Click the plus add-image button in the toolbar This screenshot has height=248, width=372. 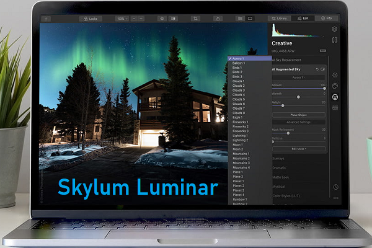(x=46, y=19)
